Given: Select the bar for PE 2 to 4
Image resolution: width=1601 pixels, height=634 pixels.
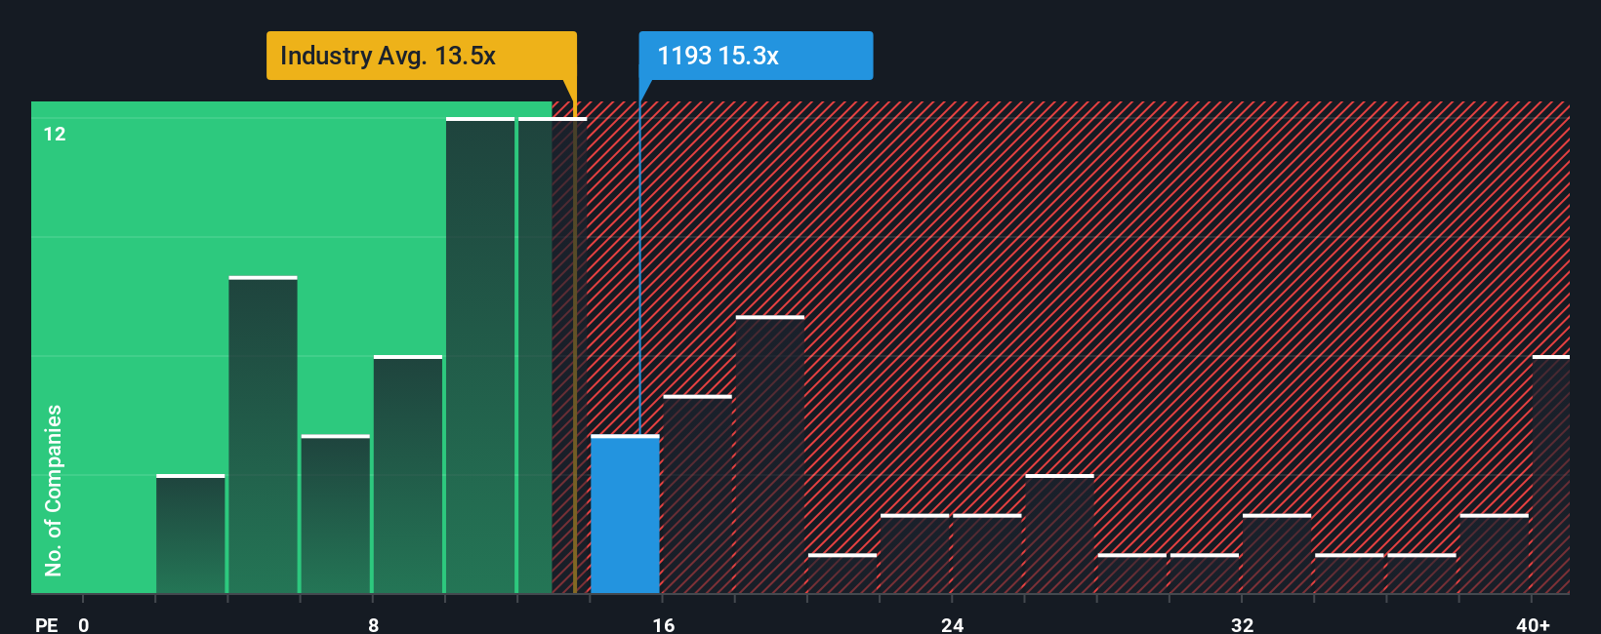Looking at the screenshot, I should pyautogui.click(x=190, y=534).
